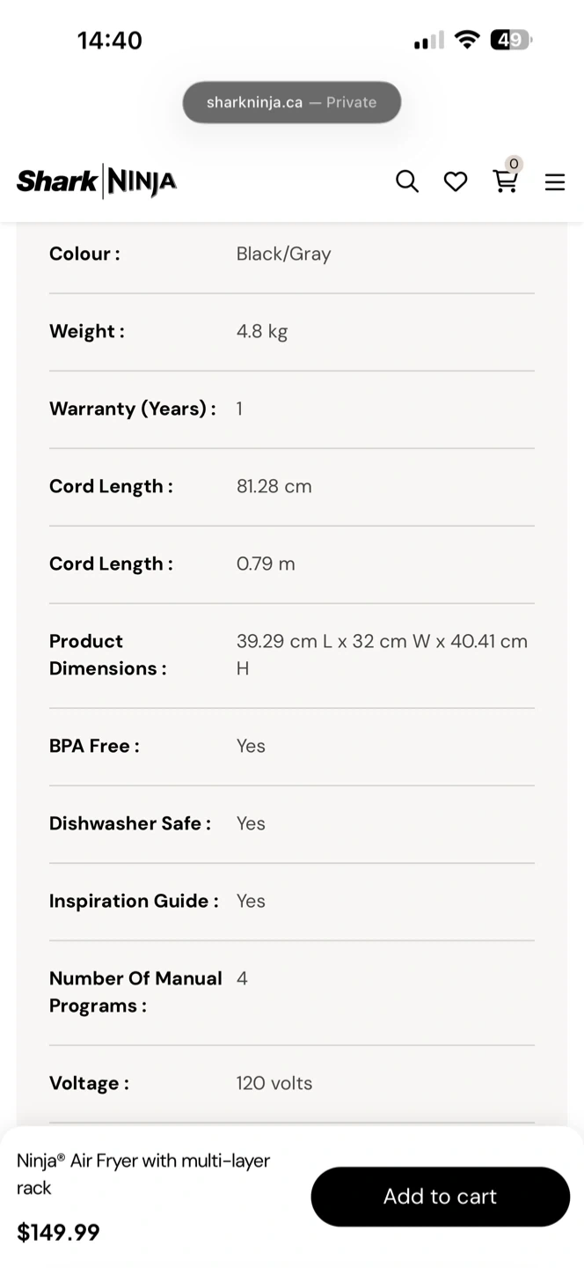Viewport: 584px width, 1268px height.
Task: Tap the Add to cart button
Action: [x=440, y=1197]
